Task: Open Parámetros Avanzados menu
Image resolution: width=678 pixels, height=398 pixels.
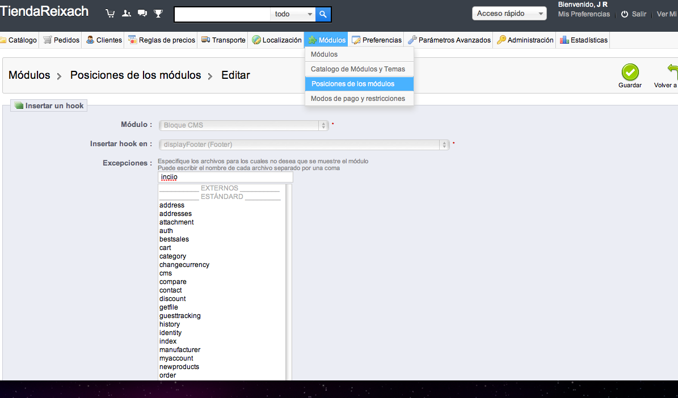Action: coord(449,40)
